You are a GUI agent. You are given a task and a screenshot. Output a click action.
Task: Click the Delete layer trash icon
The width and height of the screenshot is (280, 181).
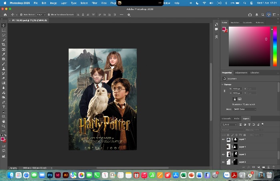tap(274, 167)
